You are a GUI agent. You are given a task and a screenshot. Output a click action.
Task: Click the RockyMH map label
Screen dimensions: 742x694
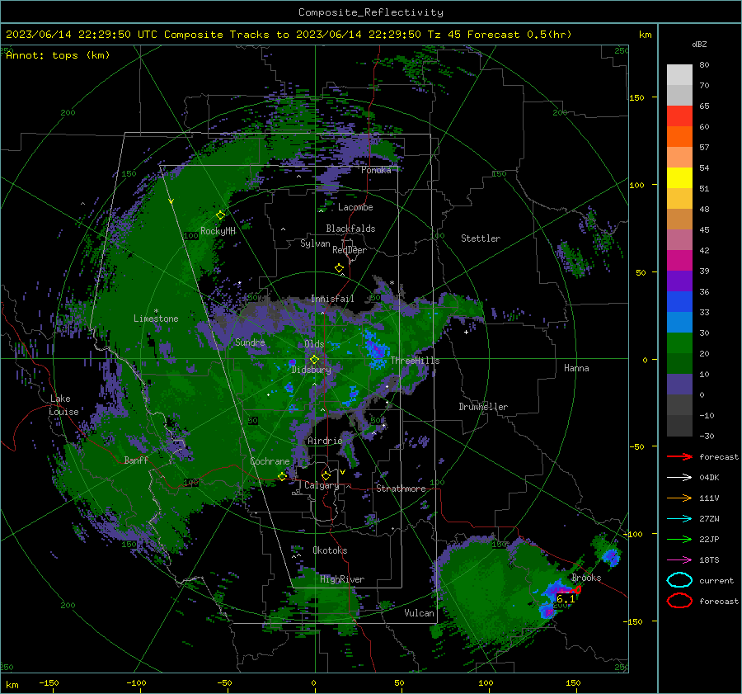[218, 231]
